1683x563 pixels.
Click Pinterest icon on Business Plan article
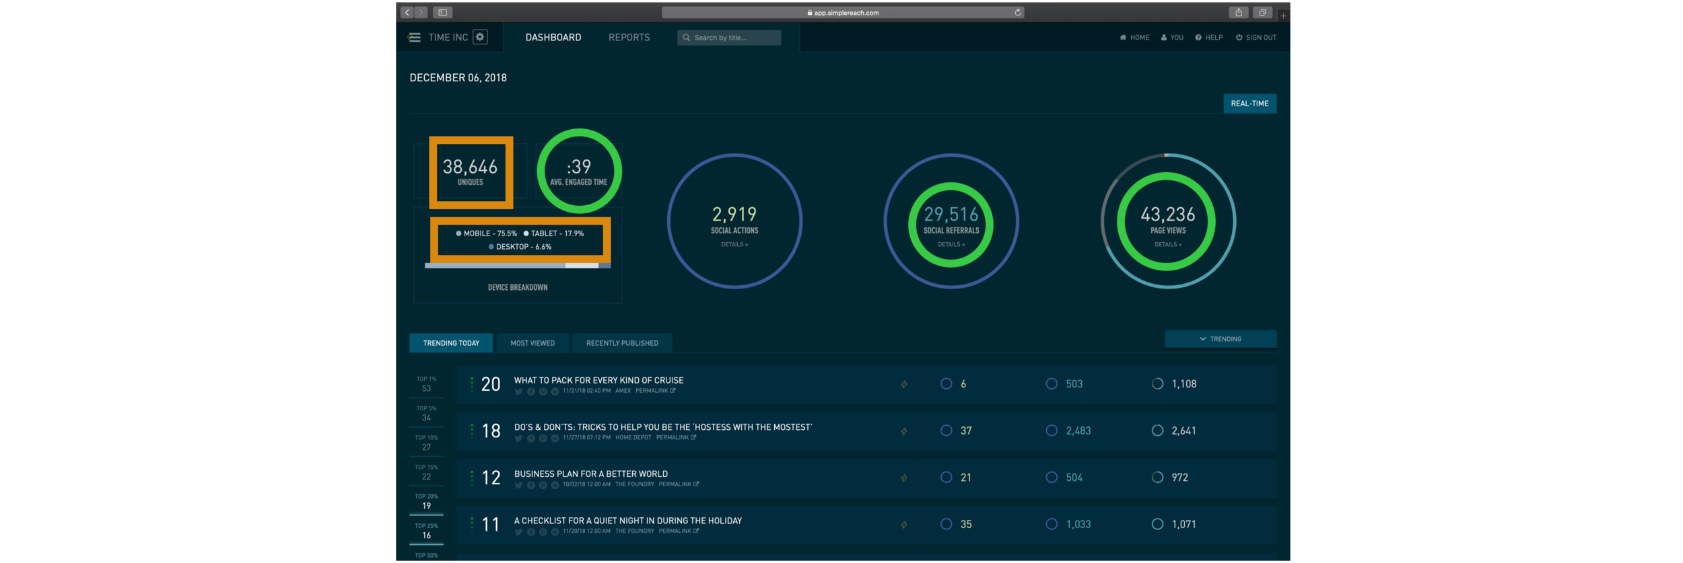[543, 485]
